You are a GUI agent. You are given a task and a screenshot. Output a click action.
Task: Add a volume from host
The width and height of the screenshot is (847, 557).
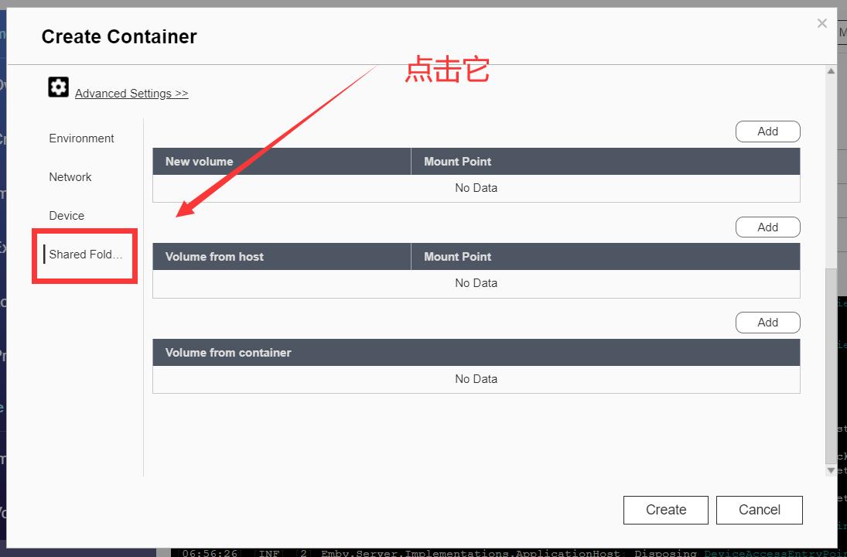click(767, 227)
